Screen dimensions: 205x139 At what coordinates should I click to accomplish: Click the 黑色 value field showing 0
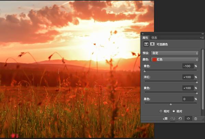click(x=188, y=99)
